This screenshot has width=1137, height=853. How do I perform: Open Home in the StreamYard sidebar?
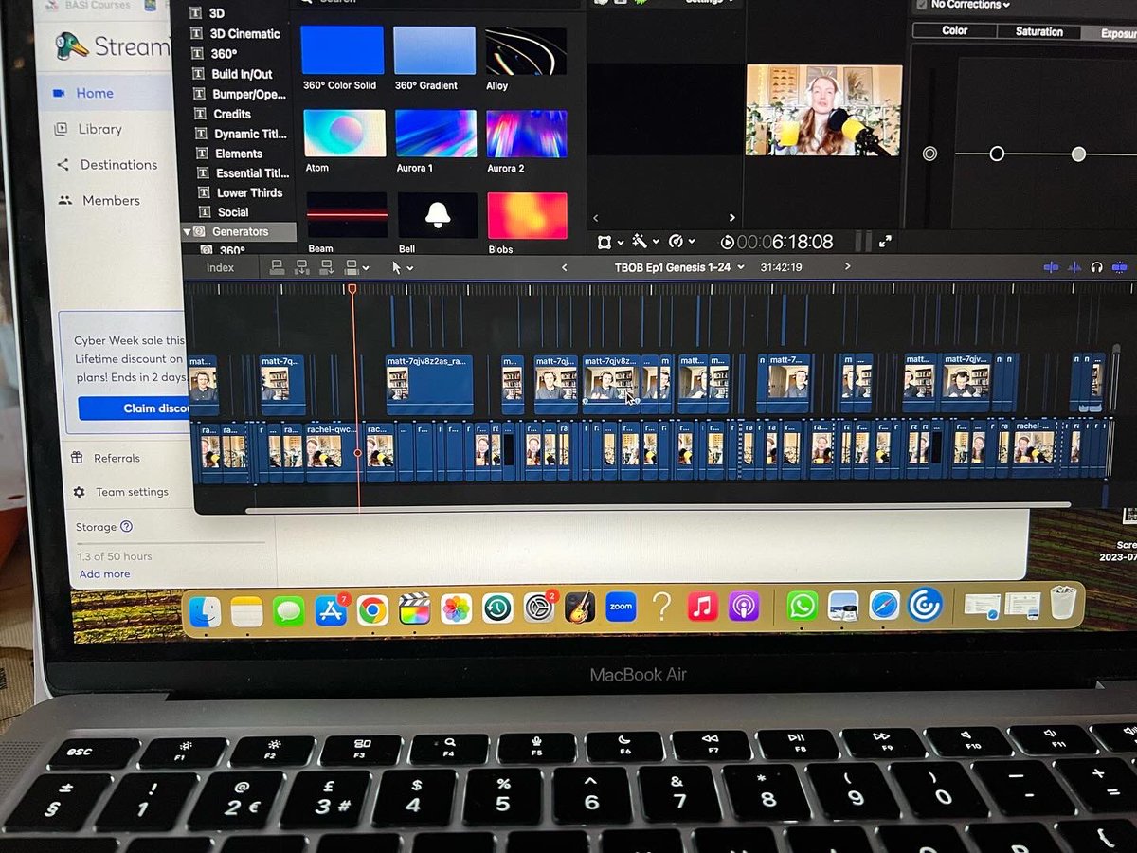(95, 93)
